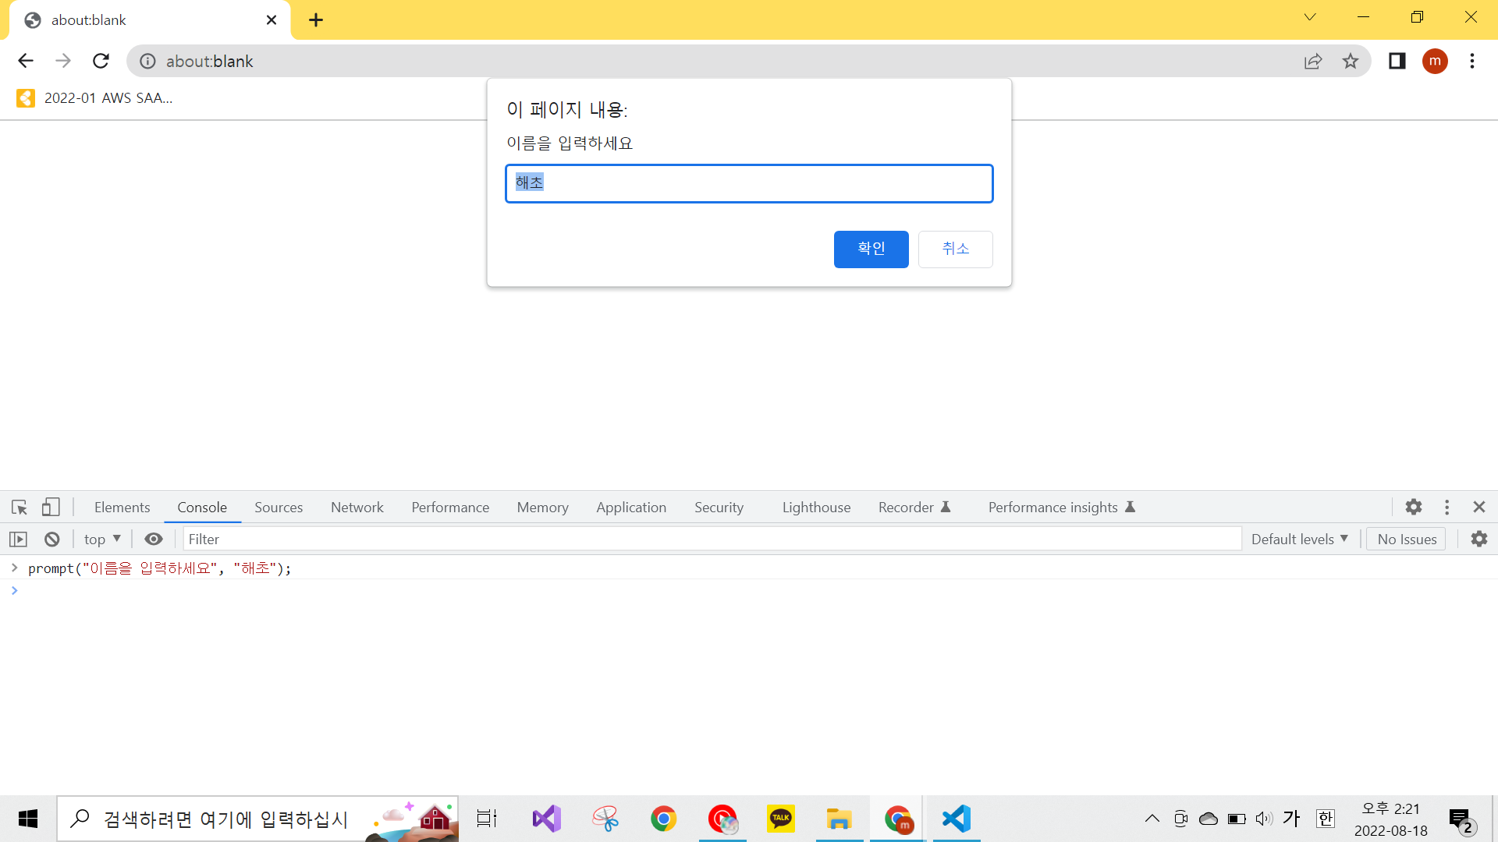Bookmark the current page with the star
Viewport: 1498px width, 842px height.
tap(1351, 61)
